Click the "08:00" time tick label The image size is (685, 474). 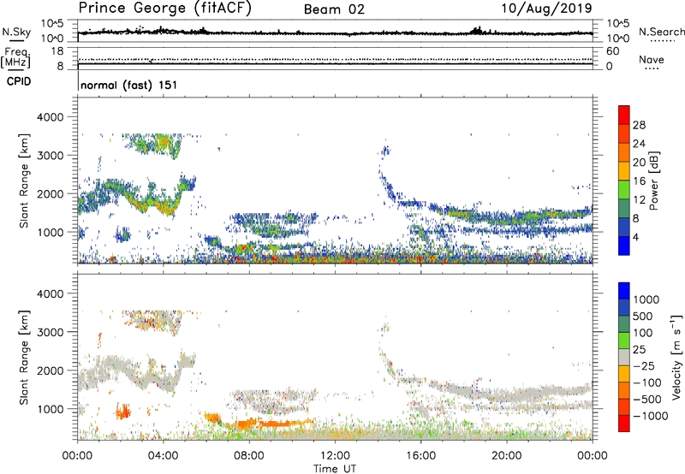click(x=249, y=456)
